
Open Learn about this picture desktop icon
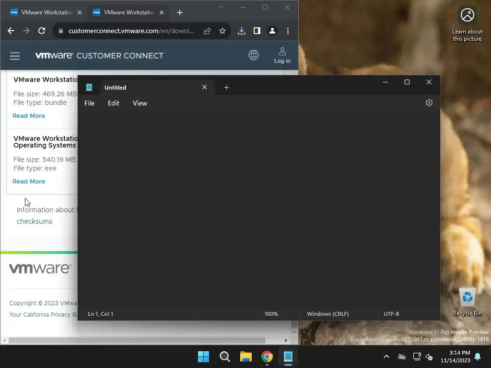pyautogui.click(x=467, y=24)
